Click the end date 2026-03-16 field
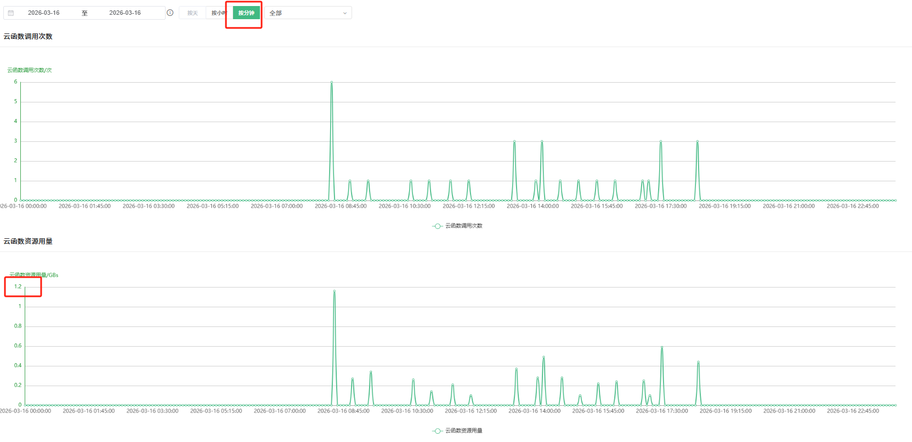This screenshot has width=912, height=442. (125, 13)
